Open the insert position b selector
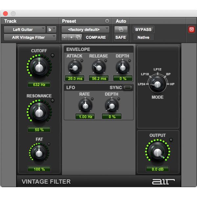 [52, 30]
